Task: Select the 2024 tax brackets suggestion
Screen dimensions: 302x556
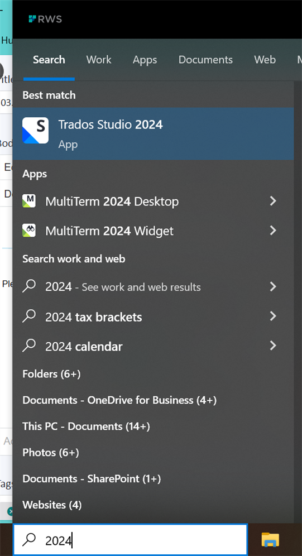Action: pos(153,317)
